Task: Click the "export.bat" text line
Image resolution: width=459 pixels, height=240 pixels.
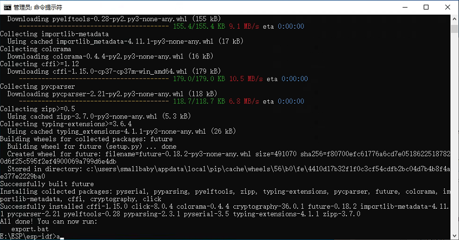Action: tap(30, 229)
